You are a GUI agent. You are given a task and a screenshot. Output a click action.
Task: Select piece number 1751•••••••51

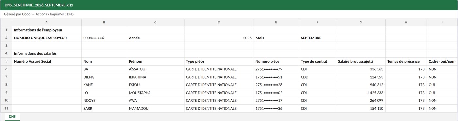[276, 77]
